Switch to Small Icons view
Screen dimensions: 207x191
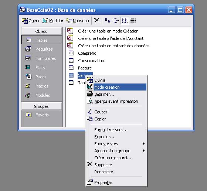(x=116, y=21)
